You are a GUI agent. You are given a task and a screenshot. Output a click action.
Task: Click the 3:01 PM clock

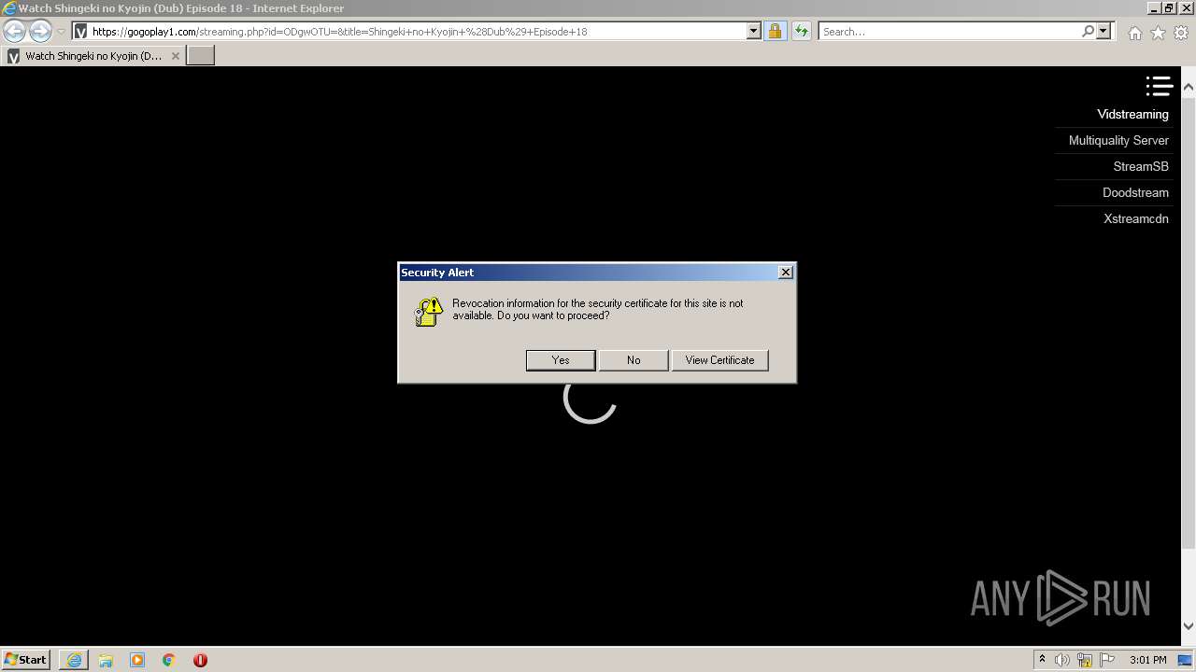tap(1147, 660)
